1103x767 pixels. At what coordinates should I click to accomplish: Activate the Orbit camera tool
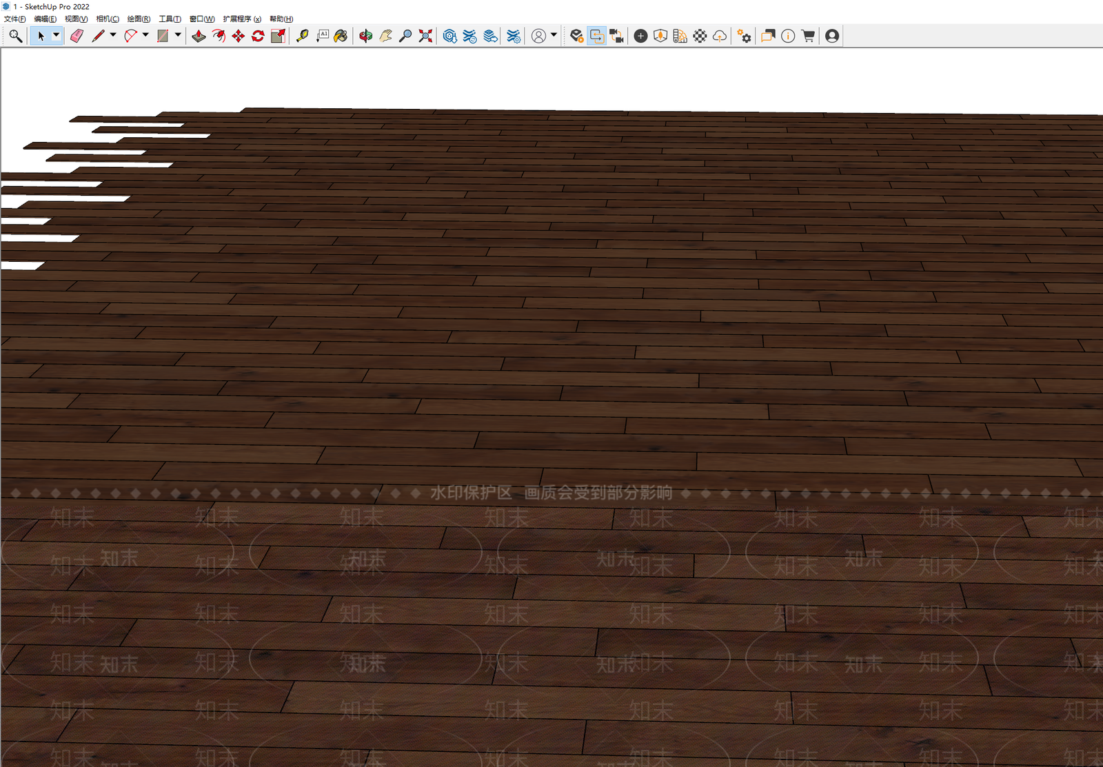point(365,36)
